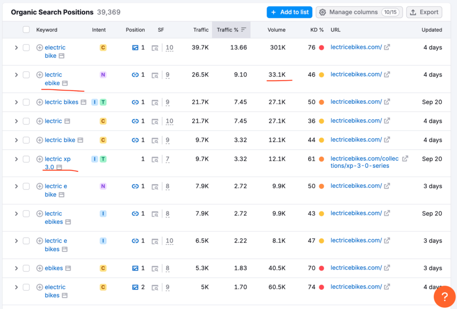The height and width of the screenshot is (309, 457).
Task: Click SERP features icon in 'lectric' row
Action: (x=155, y=121)
